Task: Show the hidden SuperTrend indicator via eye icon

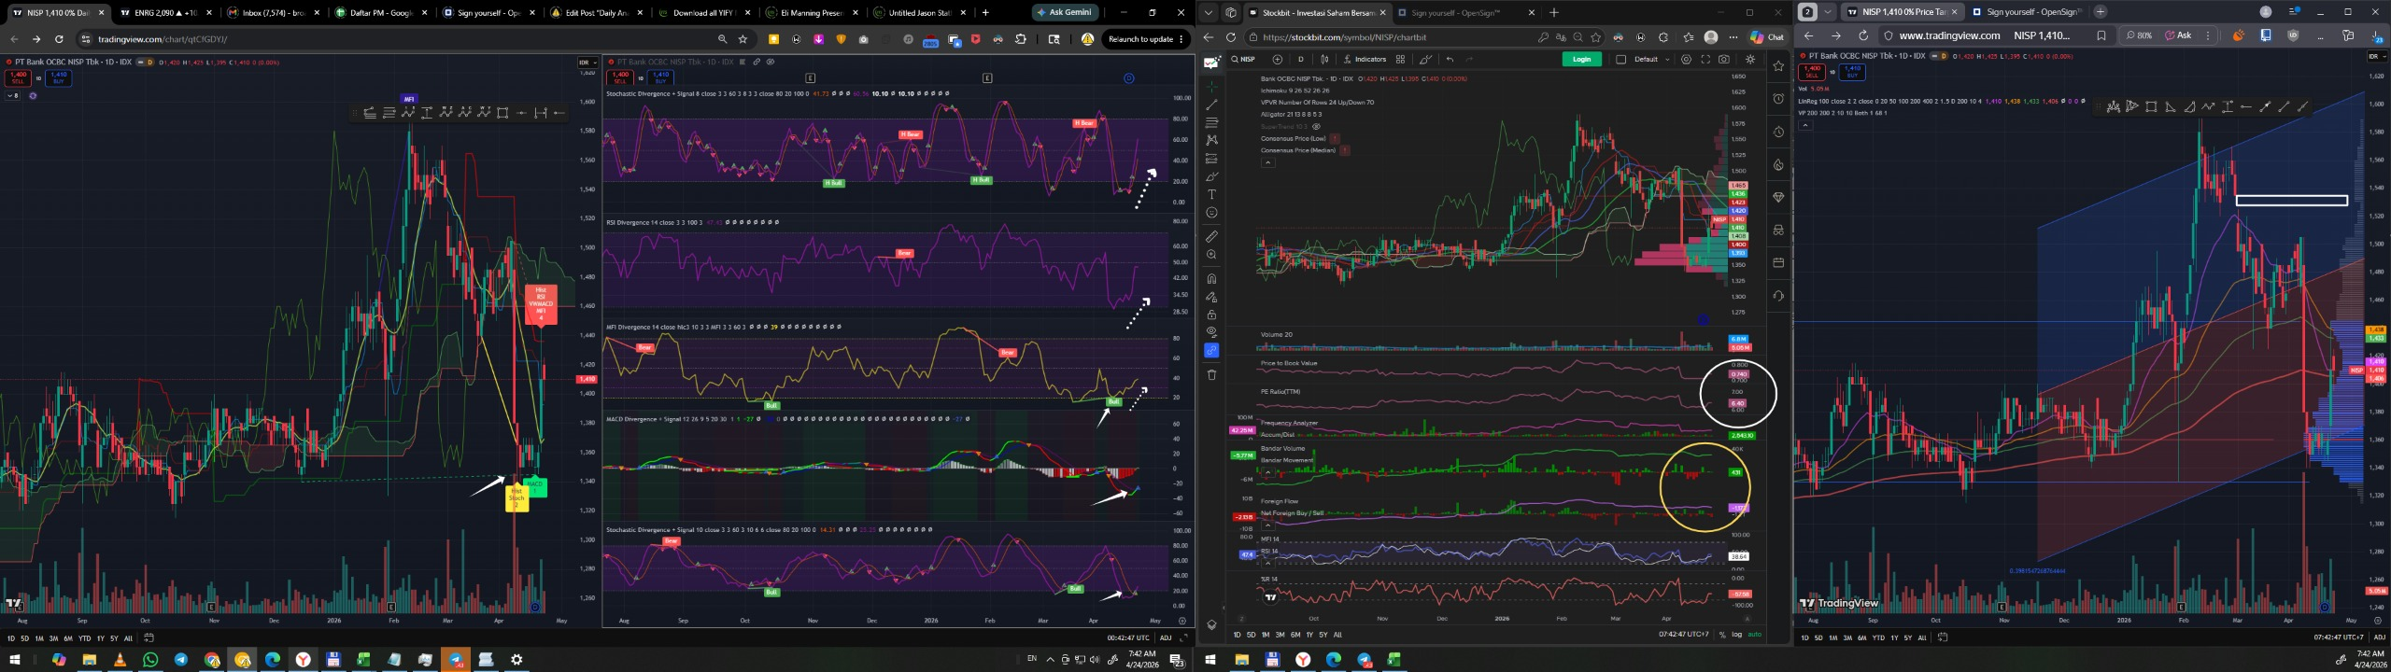Action: pyautogui.click(x=1316, y=126)
